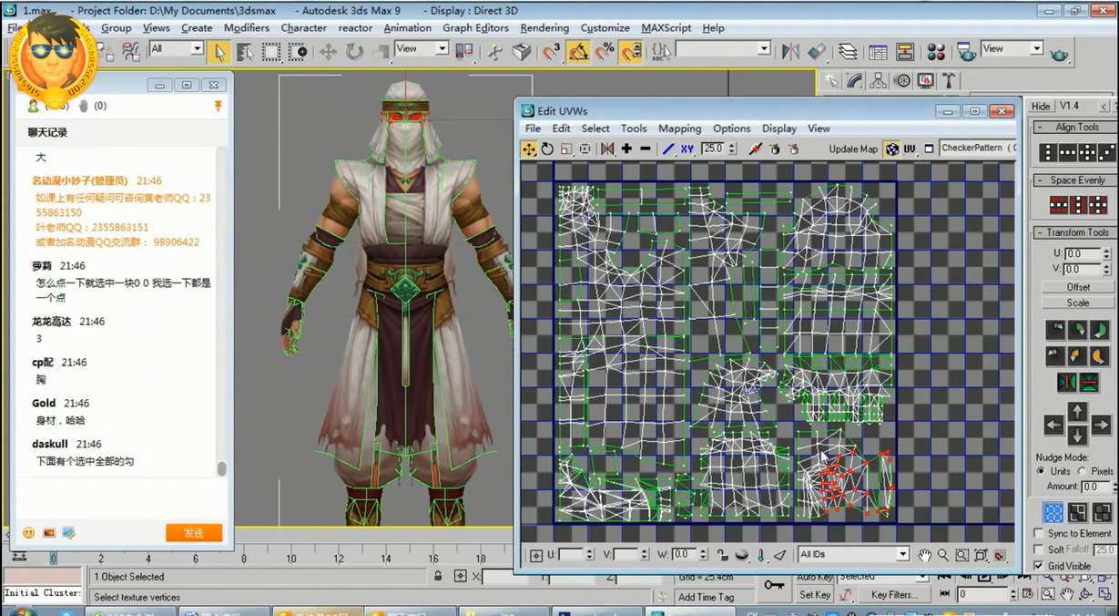Select the Units nudge mode radio button
Image resolution: width=1119 pixels, height=616 pixels.
click(1041, 471)
